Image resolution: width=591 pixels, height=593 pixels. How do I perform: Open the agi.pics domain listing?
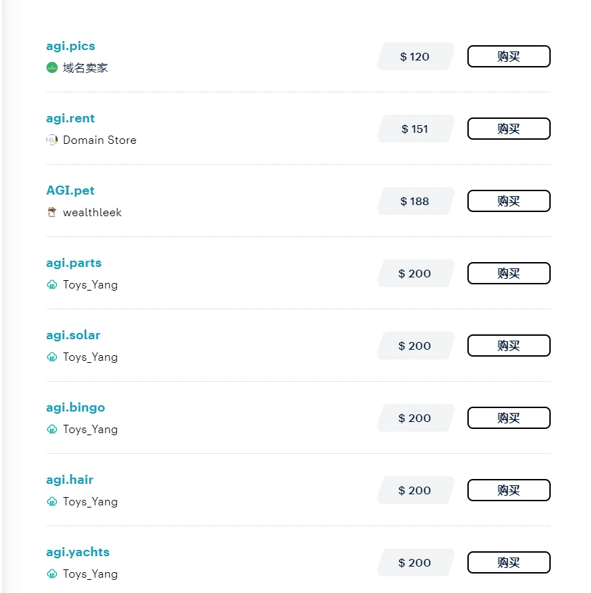click(x=71, y=46)
